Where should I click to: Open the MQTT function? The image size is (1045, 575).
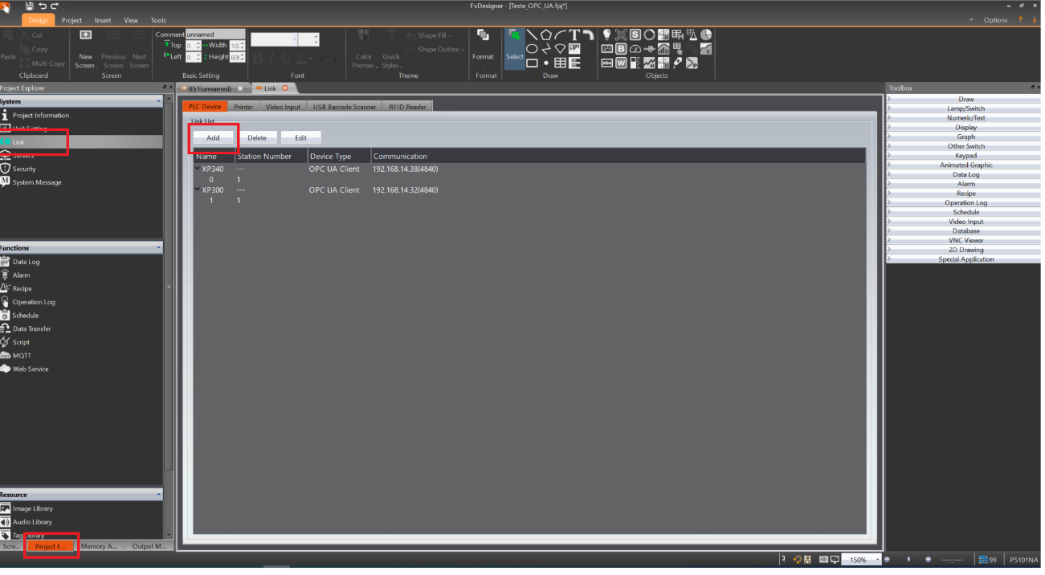click(x=21, y=356)
